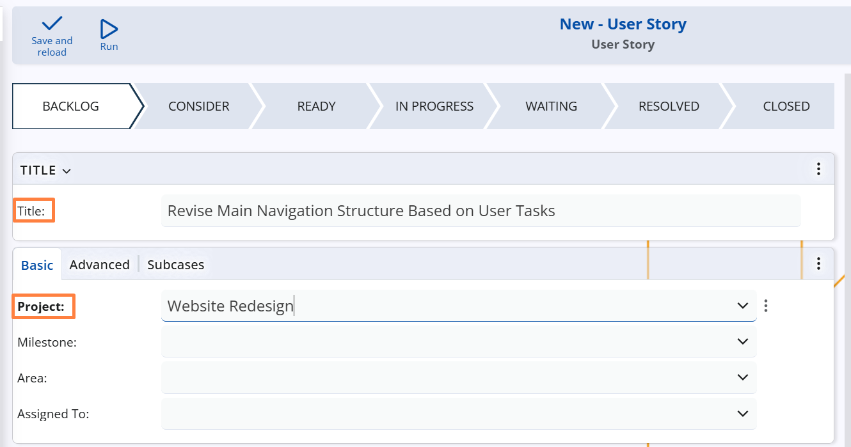The image size is (851, 447).
Task: Click the Title text input field
Action: pos(480,210)
